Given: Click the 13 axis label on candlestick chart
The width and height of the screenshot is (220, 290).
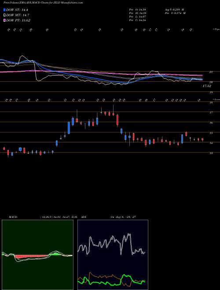Looking at the screenshot, I should tap(211, 153).
